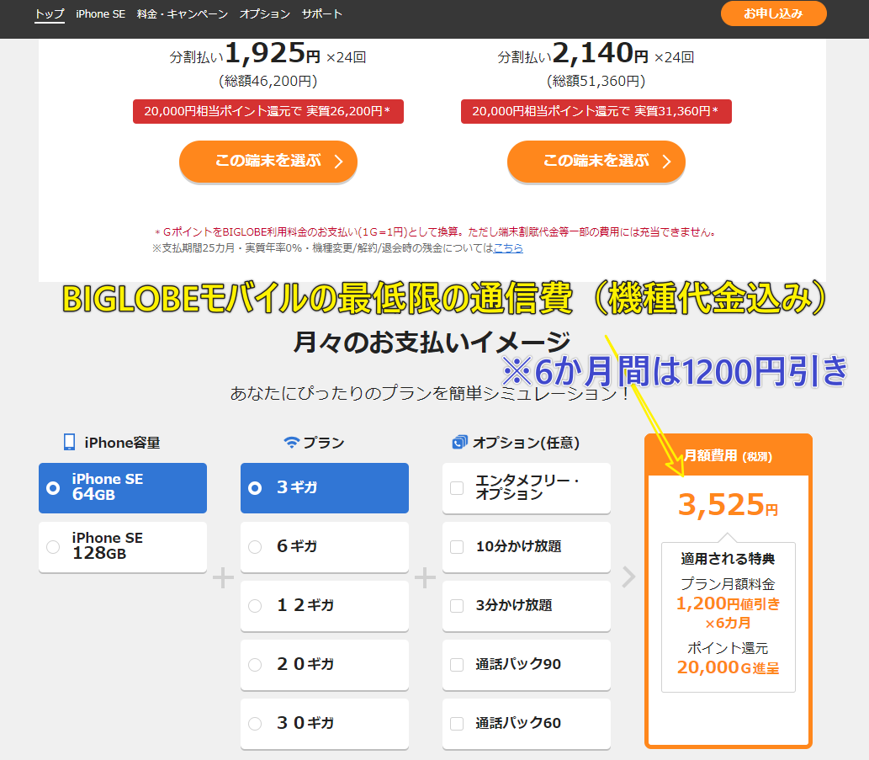
Task: Open the オプション nav tab
Action: [265, 13]
